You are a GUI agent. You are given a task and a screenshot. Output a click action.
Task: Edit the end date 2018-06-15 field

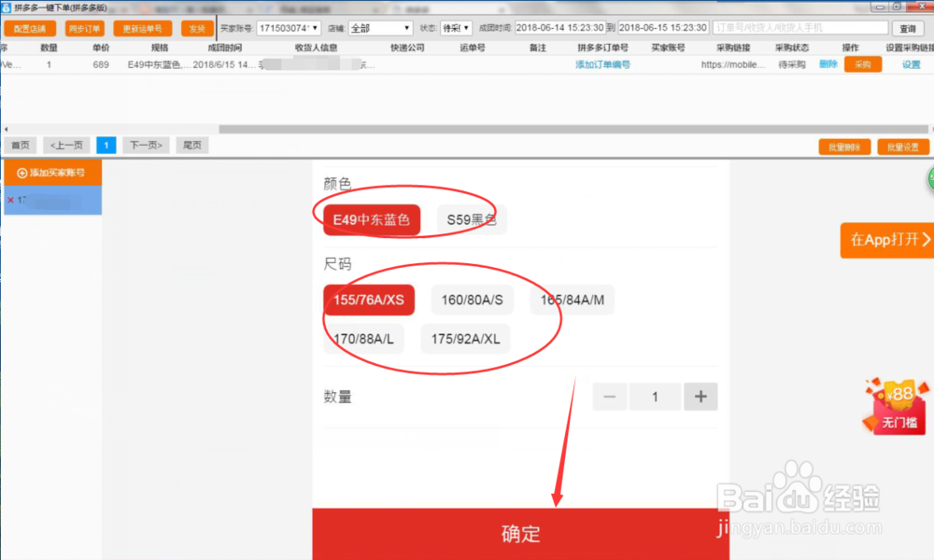tap(663, 27)
